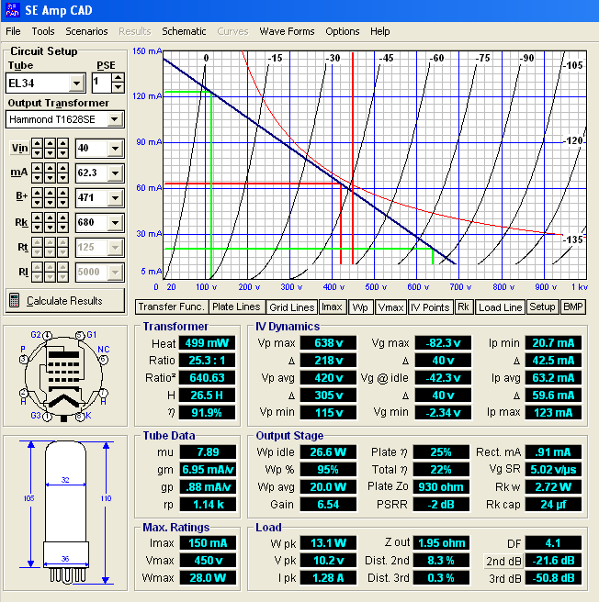Open the Wave Forms menu

click(287, 31)
